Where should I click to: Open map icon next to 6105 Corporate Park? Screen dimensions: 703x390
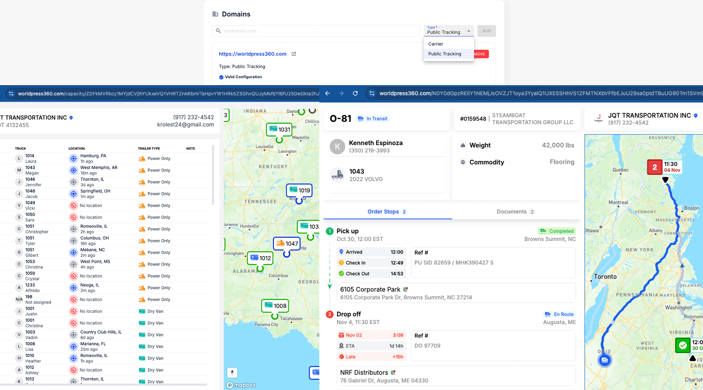point(406,289)
